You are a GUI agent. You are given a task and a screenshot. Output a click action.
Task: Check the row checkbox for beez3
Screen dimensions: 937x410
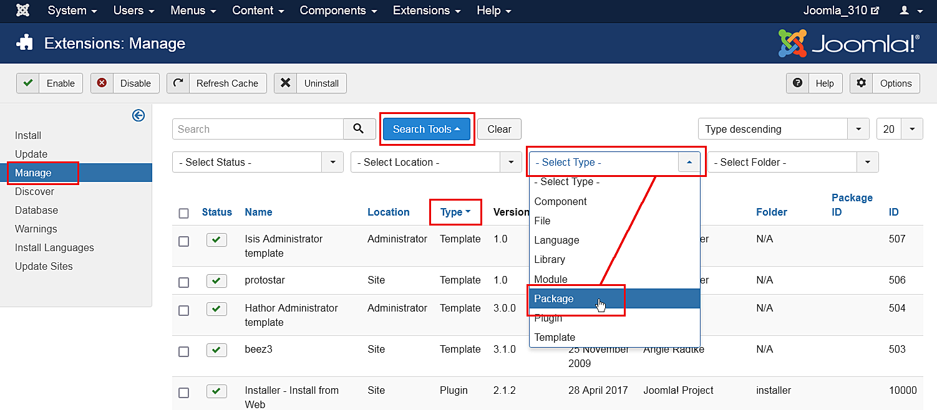tap(184, 350)
